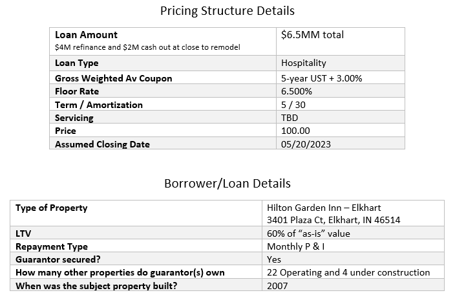This screenshot has width=455, height=304.
Task: Click the 5-year UST + 3.00% value
Action: tap(321, 78)
